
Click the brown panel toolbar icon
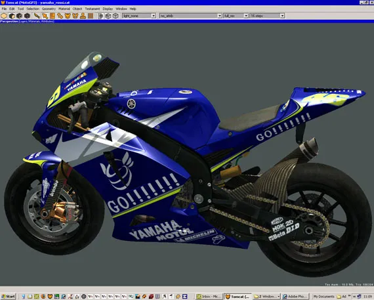tap(91, 16)
